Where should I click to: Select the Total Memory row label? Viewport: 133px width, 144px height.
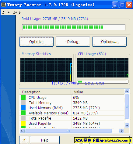(x=40, y=103)
